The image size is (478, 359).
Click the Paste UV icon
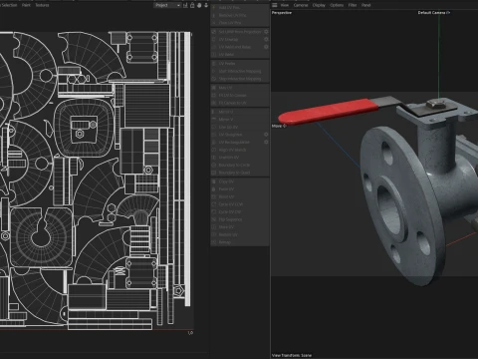pos(214,188)
